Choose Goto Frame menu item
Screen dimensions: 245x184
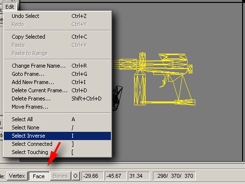click(57, 74)
